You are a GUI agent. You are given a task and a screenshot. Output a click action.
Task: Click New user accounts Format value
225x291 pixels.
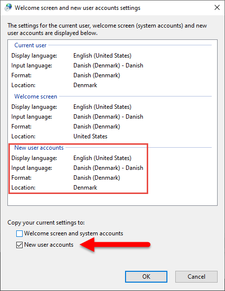[96, 178]
